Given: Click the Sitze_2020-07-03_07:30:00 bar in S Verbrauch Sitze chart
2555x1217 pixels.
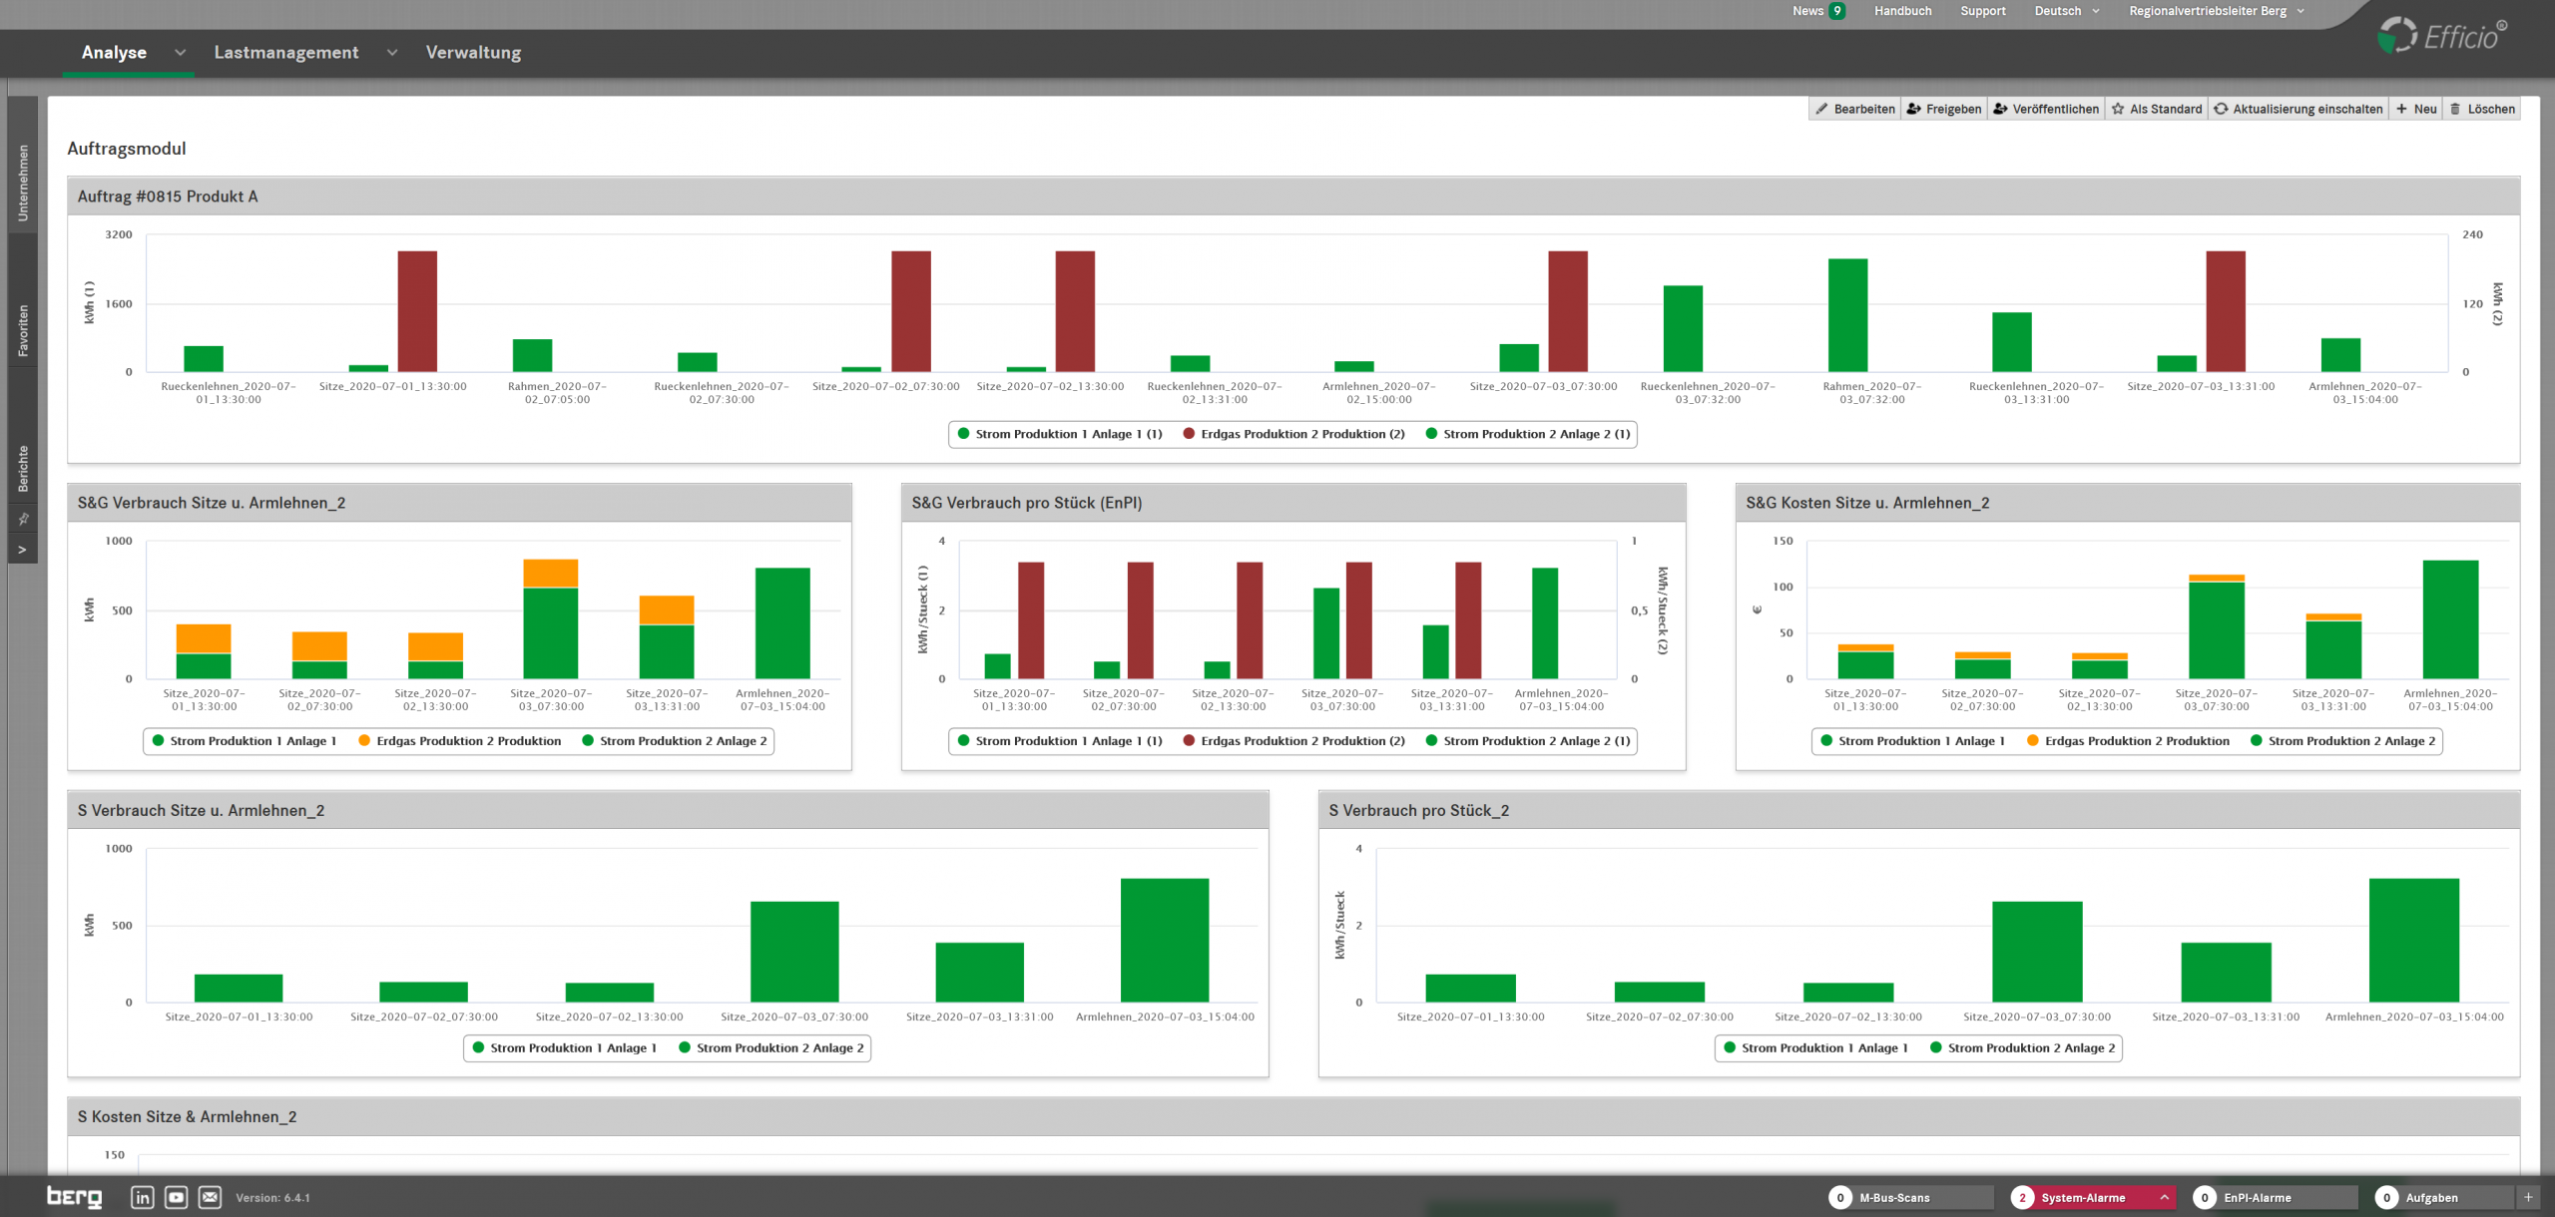Looking at the screenshot, I should tap(794, 952).
